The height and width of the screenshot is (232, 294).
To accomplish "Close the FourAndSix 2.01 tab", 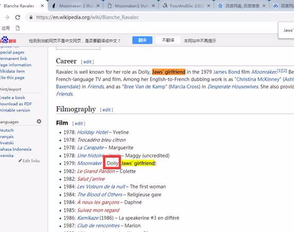I will coord(209,6).
